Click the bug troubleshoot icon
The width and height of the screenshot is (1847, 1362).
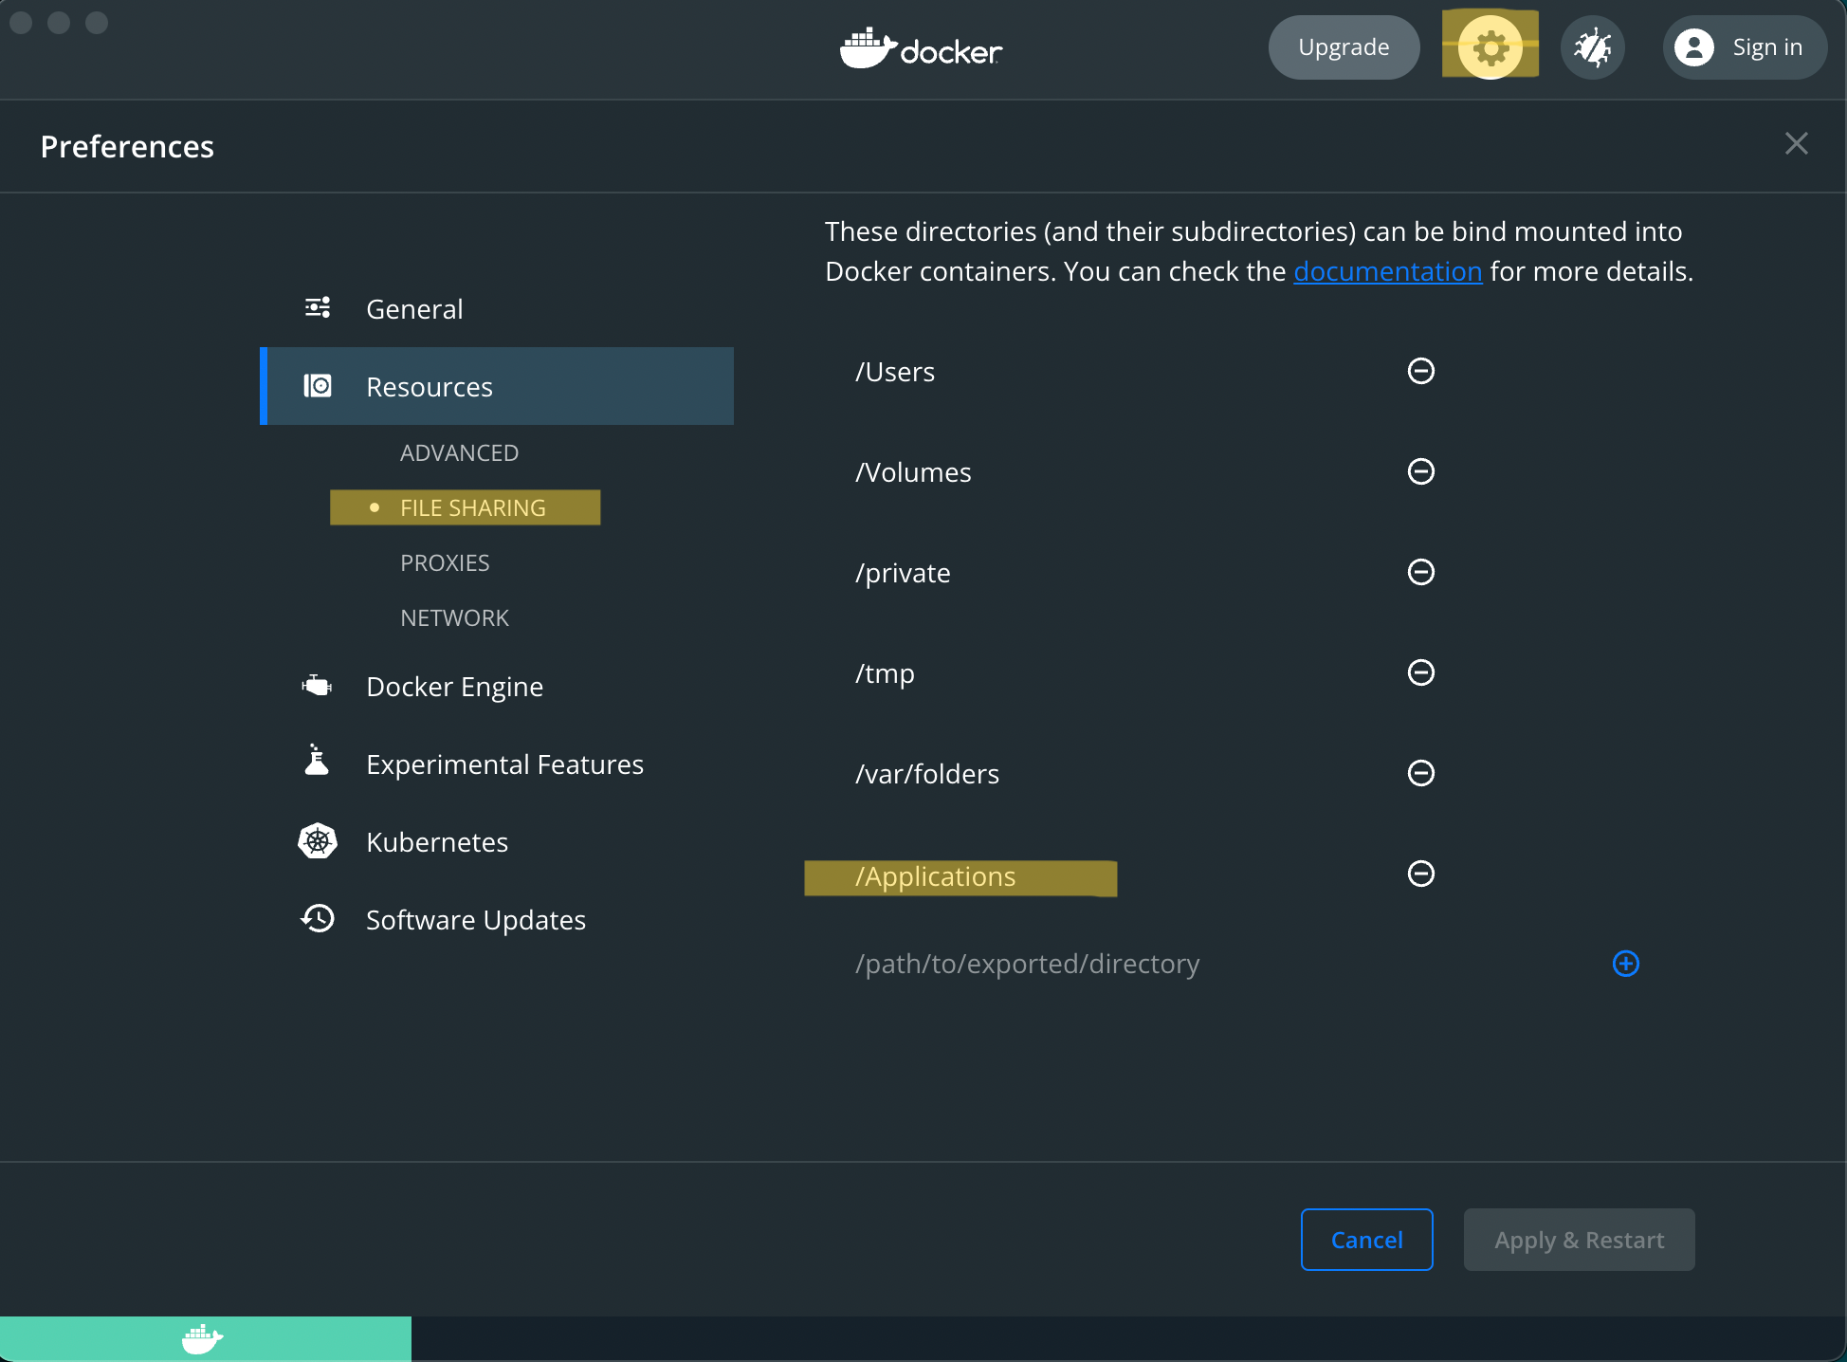(1593, 46)
